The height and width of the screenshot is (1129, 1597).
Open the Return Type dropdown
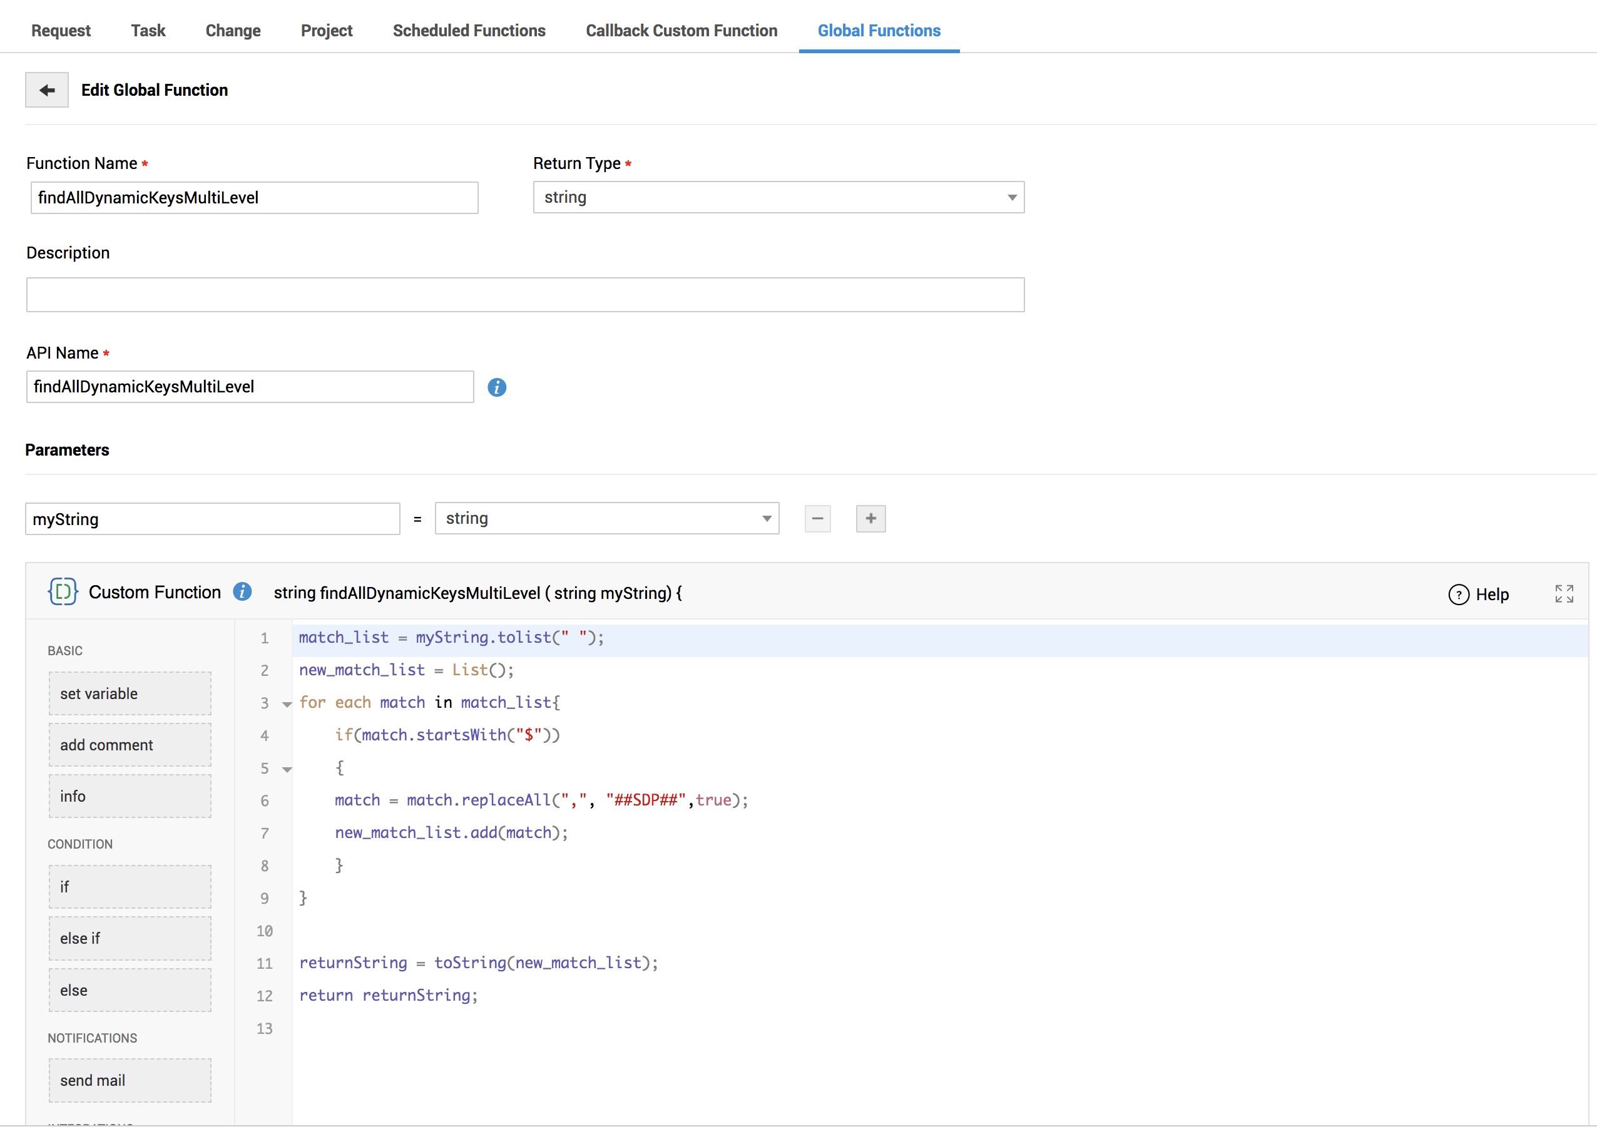[778, 198]
